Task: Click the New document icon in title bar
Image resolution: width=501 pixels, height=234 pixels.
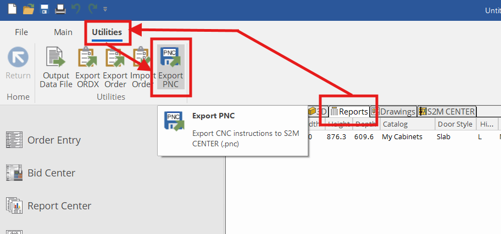Action: click(12, 9)
